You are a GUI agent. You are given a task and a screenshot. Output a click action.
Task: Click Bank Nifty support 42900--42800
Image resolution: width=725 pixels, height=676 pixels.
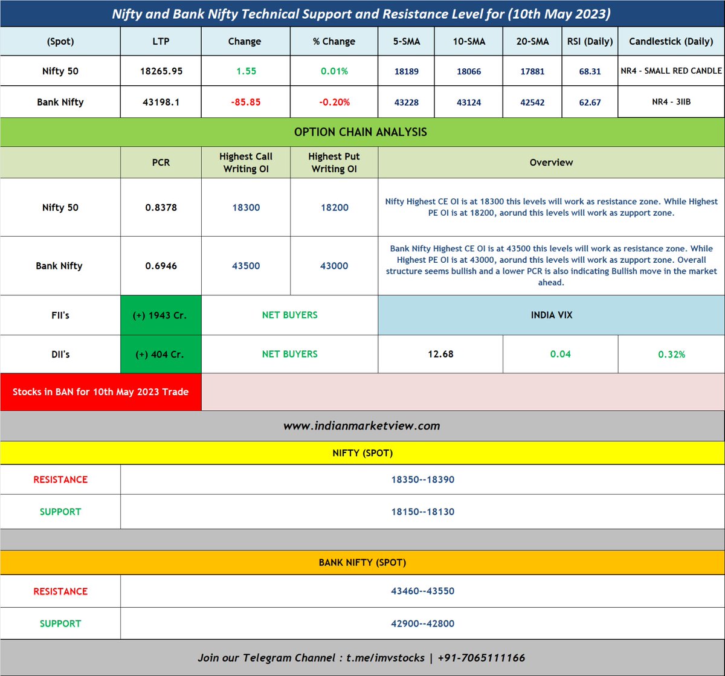coord(422,623)
